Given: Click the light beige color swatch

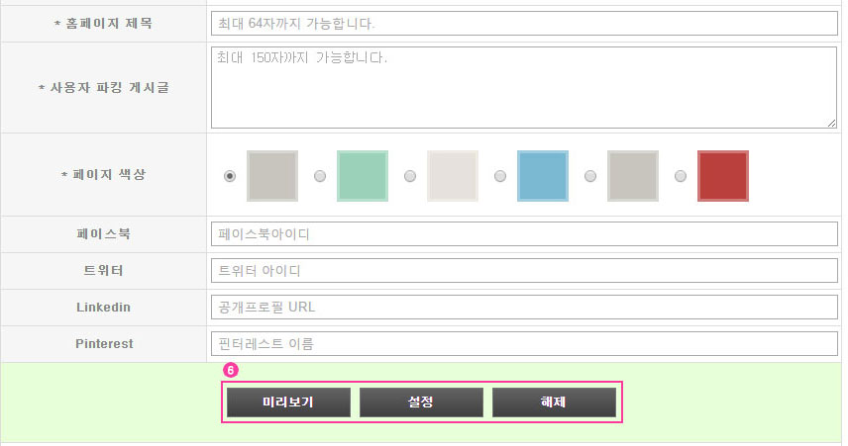Looking at the screenshot, I should (453, 176).
